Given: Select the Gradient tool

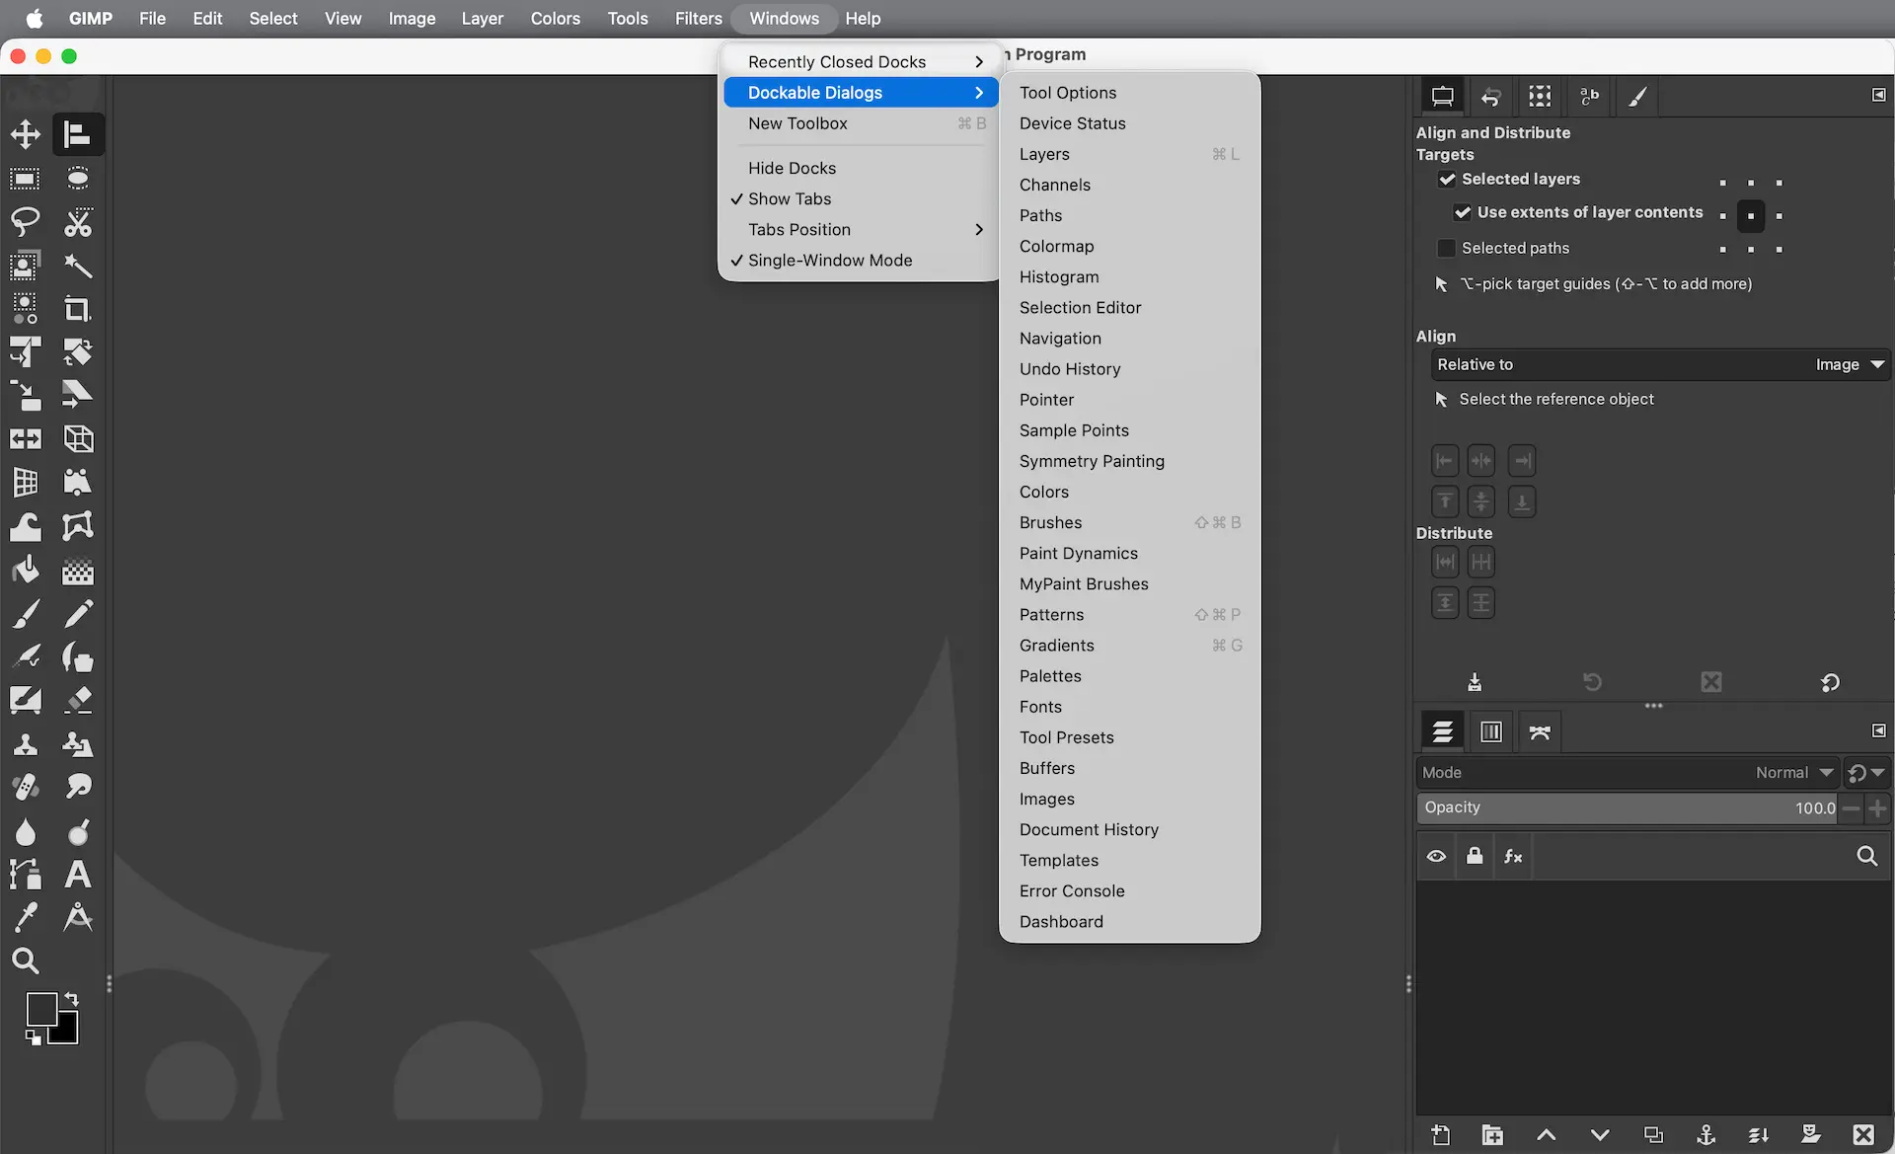Looking at the screenshot, I should (x=78, y=571).
